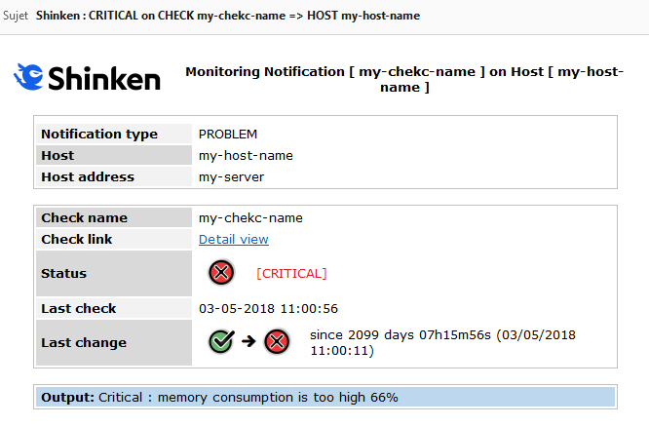Image resolution: width=649 pixels, height=426 pixels.
Task: Click the Monitoring Notification heading
Action: click(x=403, y=79)
